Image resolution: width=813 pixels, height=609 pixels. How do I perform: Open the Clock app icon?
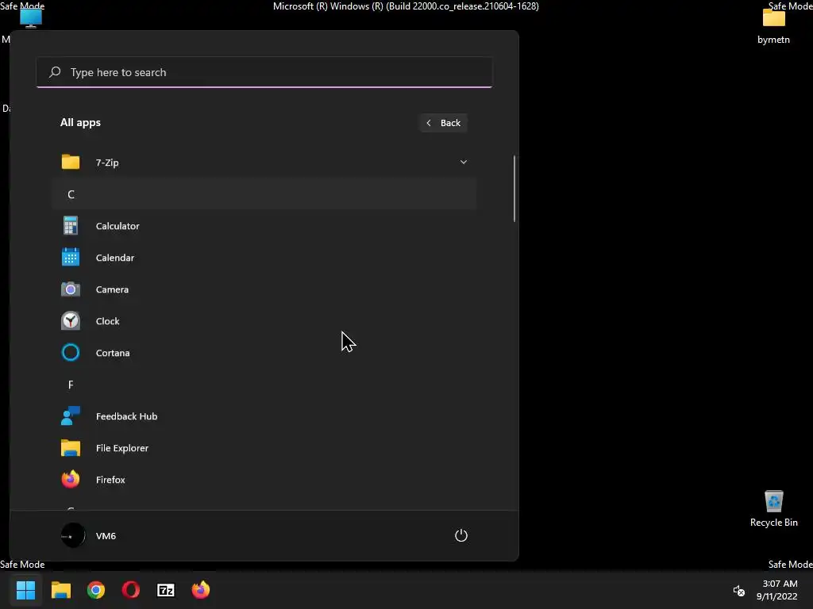click(71, 321)
